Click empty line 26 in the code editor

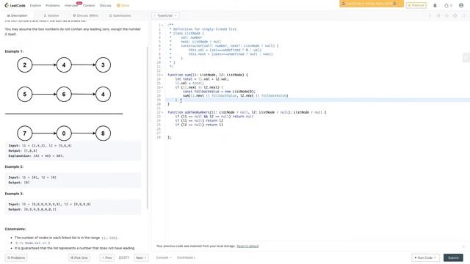pos(317,129)
